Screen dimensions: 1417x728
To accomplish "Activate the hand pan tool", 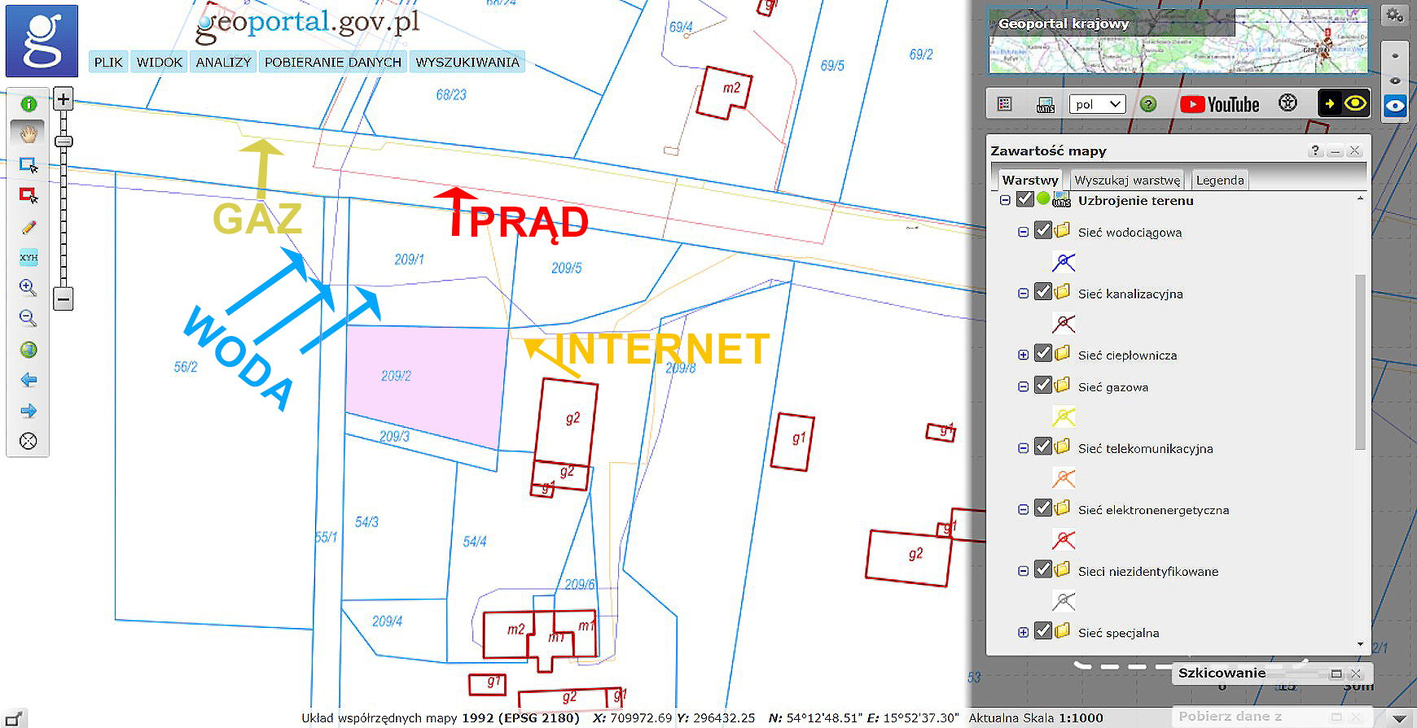I will point(29,133).
